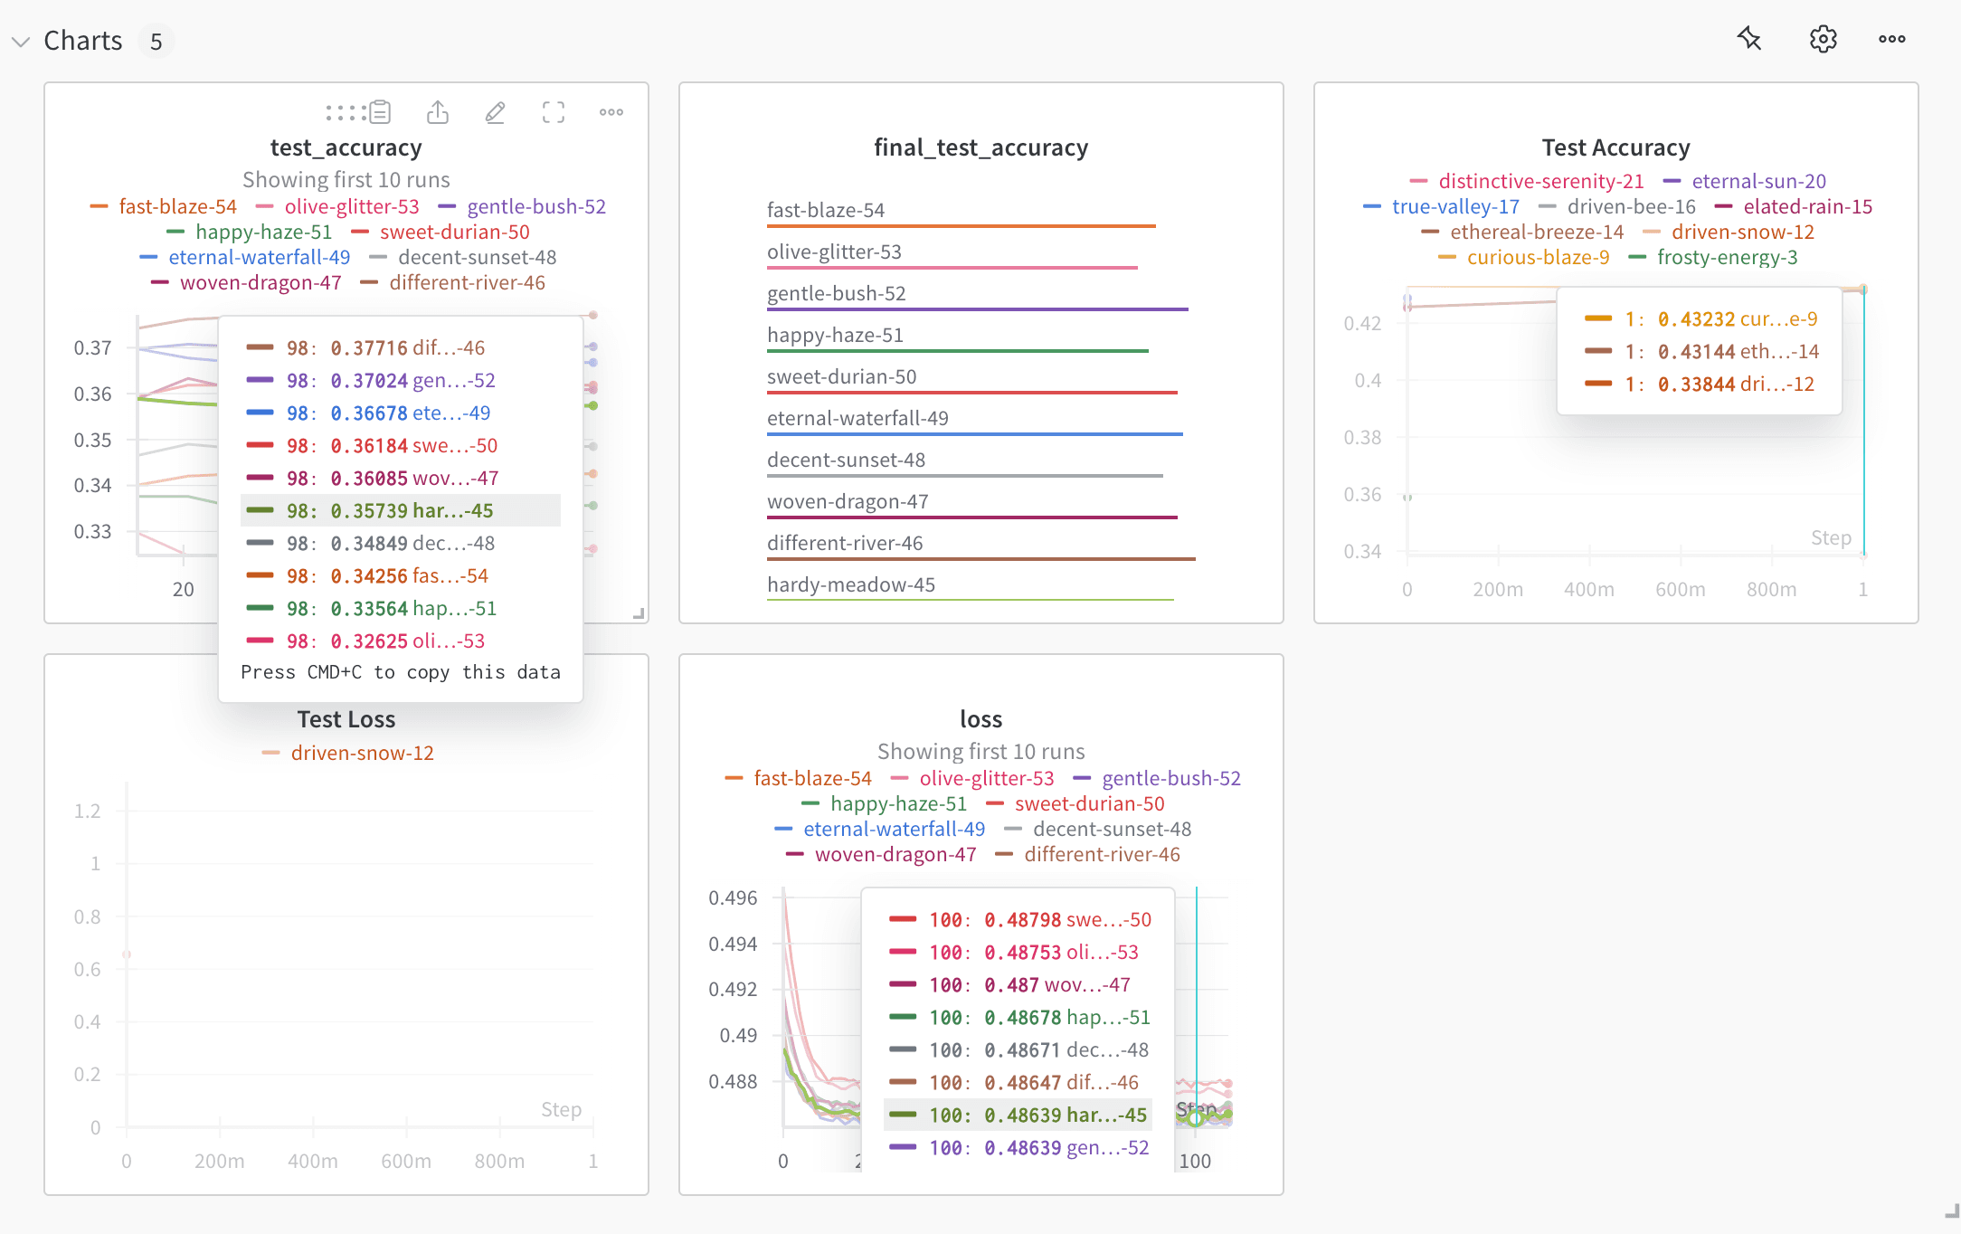The width and height of the screenshot is (1961, 1234).
Task: Click the Charts count label showing 5
Action: 156,40
